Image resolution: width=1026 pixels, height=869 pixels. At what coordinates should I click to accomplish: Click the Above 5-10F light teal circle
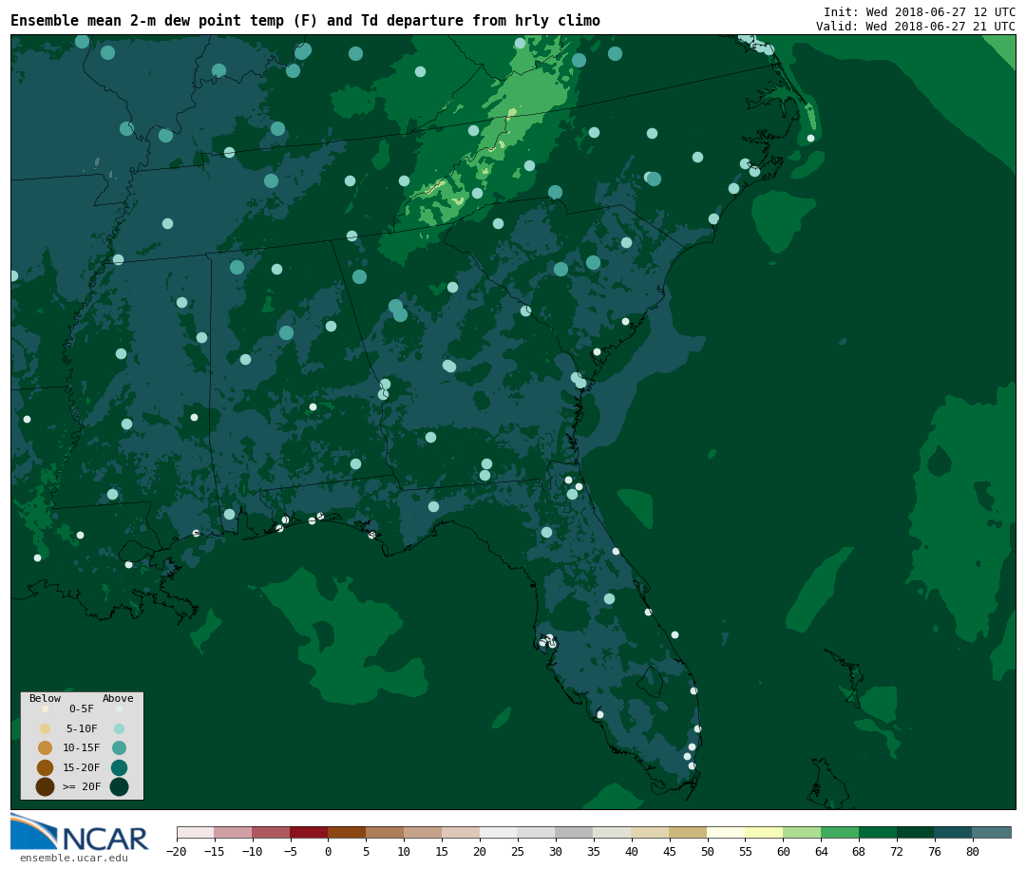coord(119,728)
